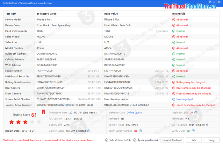Screen dimensions: 223x146
Task: Click the abnormal icon for Serial Number
Action: [174, 71]
